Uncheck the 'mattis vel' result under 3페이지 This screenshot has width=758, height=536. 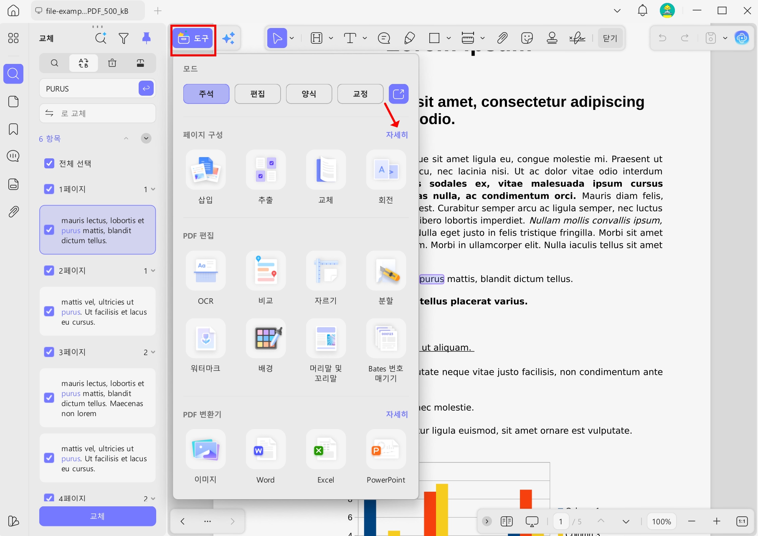point(49,458)
